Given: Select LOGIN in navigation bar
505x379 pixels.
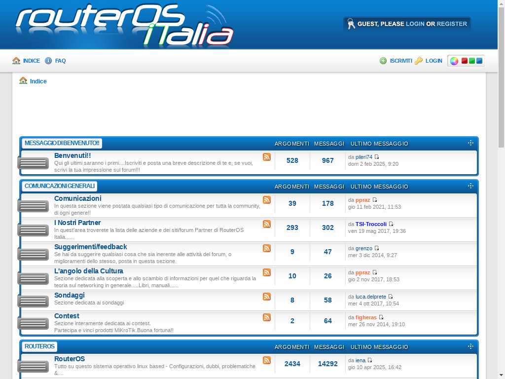Looking at the screenshot, I should point(434,61).
